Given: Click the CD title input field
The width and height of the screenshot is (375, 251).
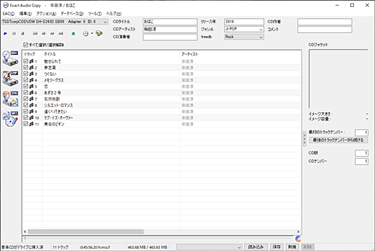Looking at the screenshot, I should point(170,22).
